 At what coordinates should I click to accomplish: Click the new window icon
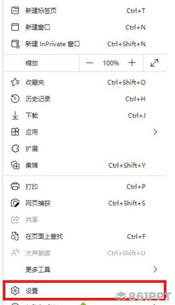(15, 27)
